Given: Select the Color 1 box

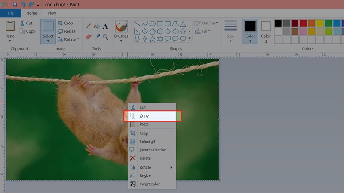Looking at the screenshot, I should (250, 31).
